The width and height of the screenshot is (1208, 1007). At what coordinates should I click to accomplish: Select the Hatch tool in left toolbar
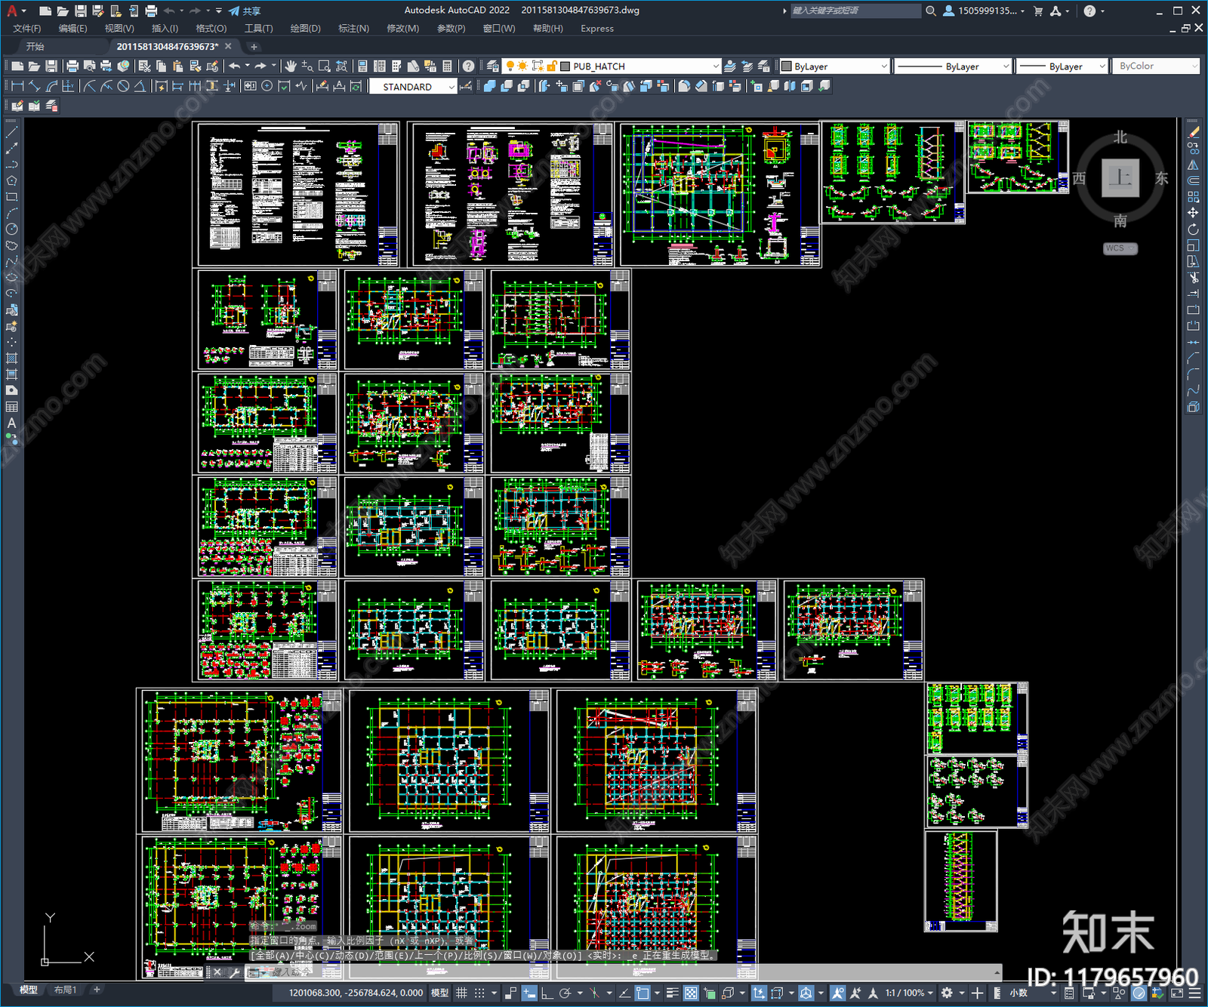(x=11, y=359)
